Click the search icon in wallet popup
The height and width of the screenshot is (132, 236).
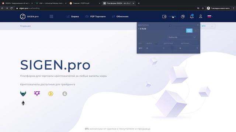170,26
